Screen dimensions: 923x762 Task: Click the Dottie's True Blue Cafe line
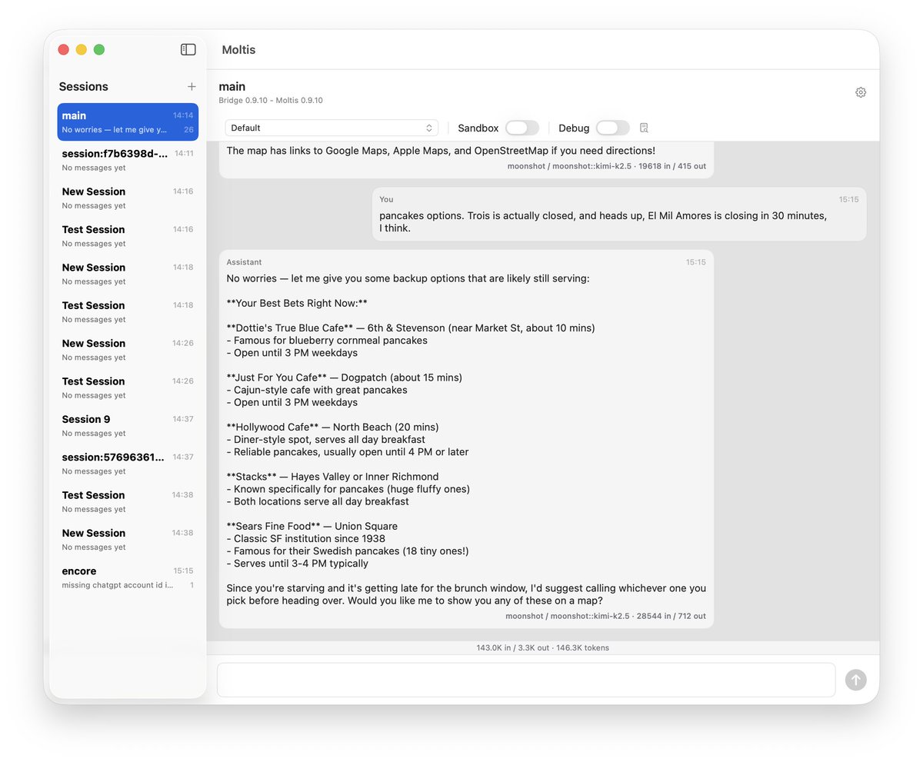[x=411, y=328]
